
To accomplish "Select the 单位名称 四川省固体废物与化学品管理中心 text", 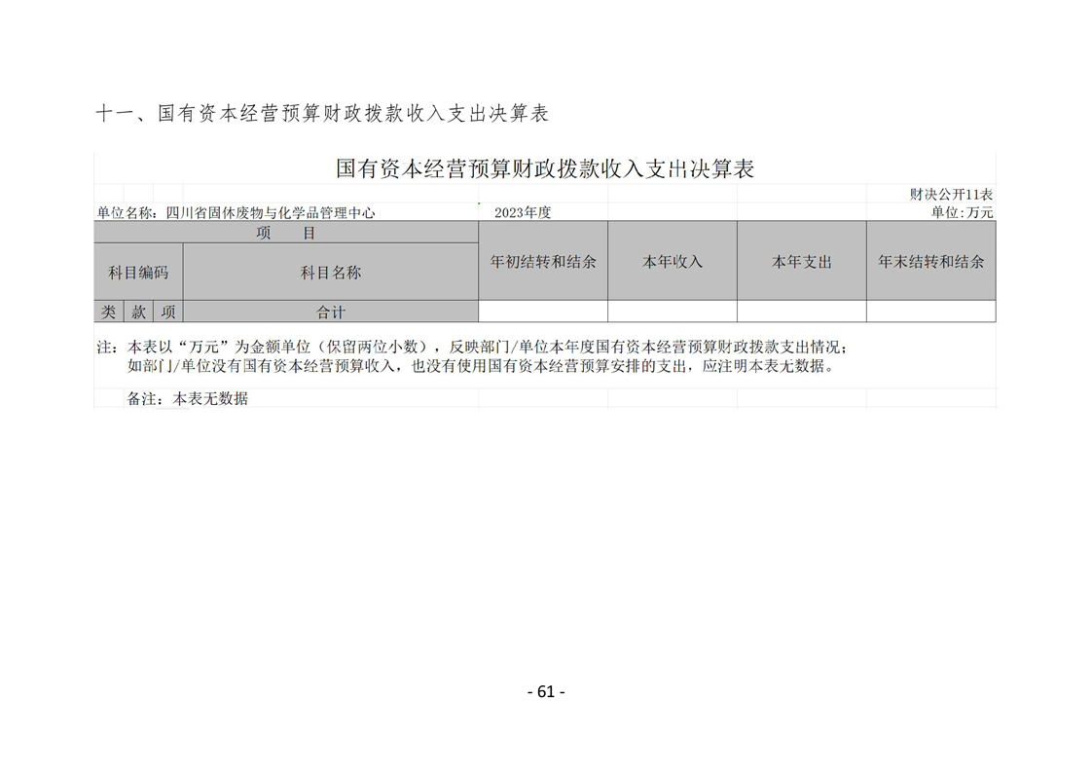I will click(236, 212).
